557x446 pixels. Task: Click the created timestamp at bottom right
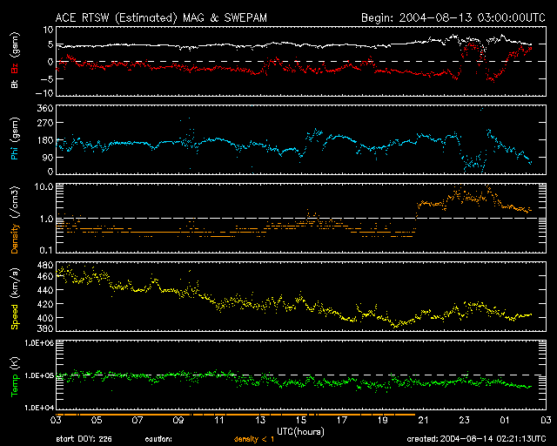tap(475, 439)
